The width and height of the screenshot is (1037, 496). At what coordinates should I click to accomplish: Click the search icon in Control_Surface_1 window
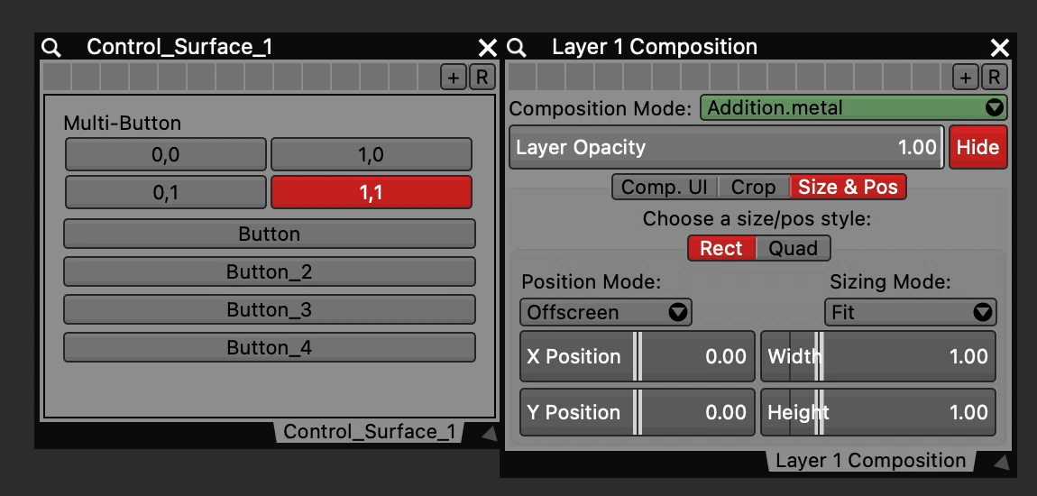[x=51, y=48]
